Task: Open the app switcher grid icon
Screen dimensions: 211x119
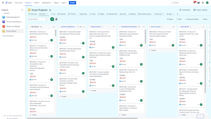Action: tap(3, 3)
